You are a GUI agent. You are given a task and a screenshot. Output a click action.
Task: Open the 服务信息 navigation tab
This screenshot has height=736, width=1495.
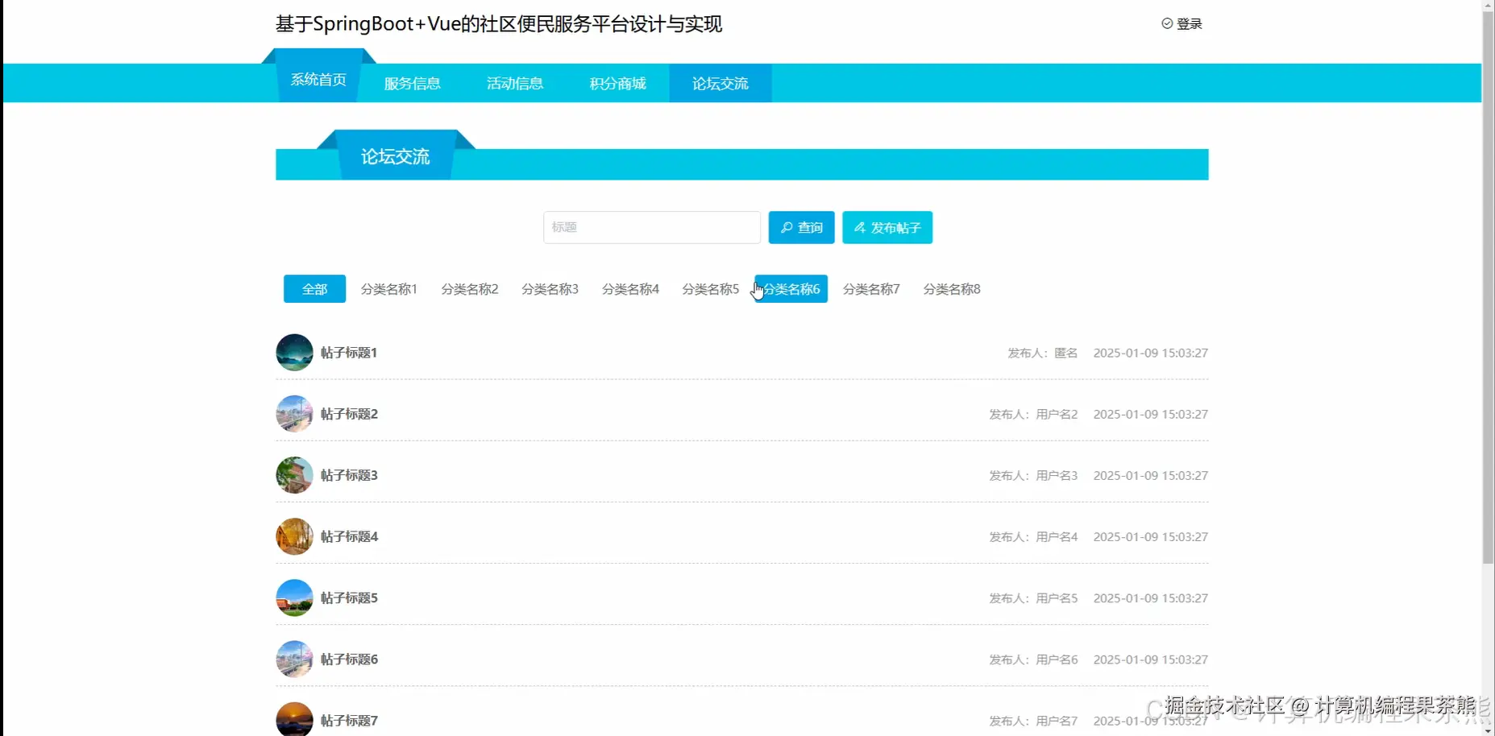[x=412, y=84]
